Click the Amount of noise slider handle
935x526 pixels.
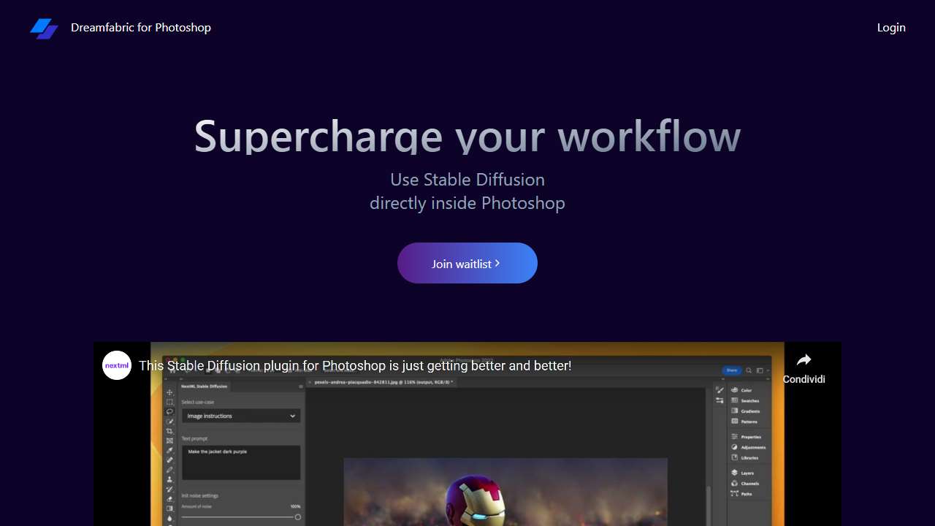(x=298, y=517)
